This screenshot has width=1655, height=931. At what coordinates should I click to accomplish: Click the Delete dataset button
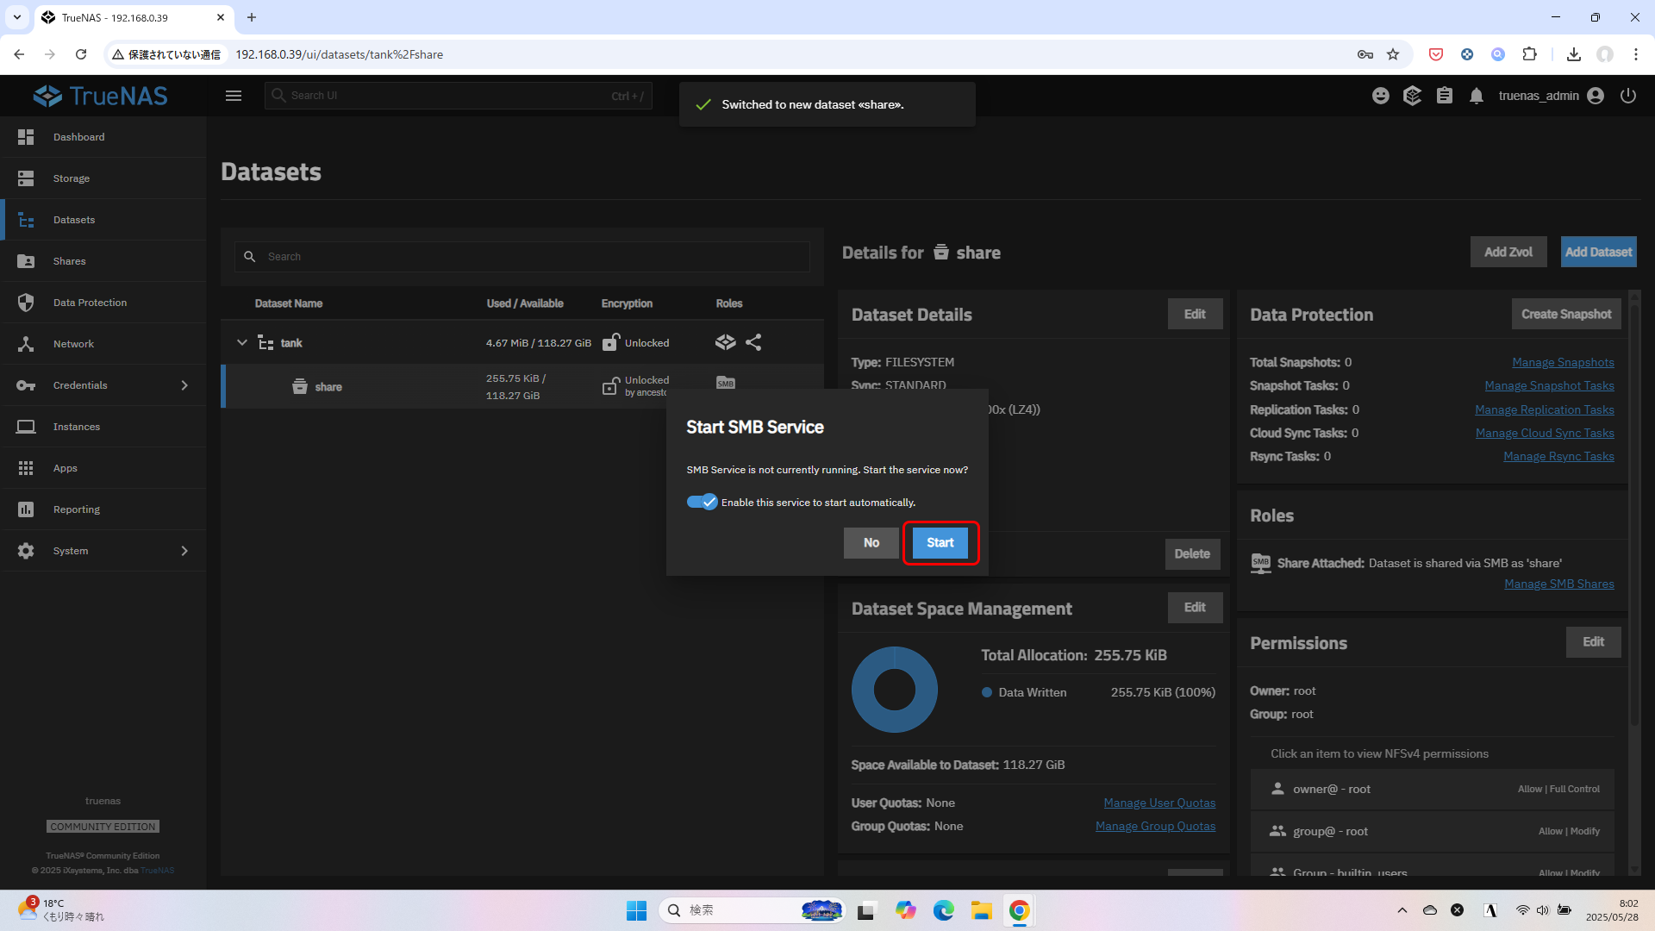1192,554
